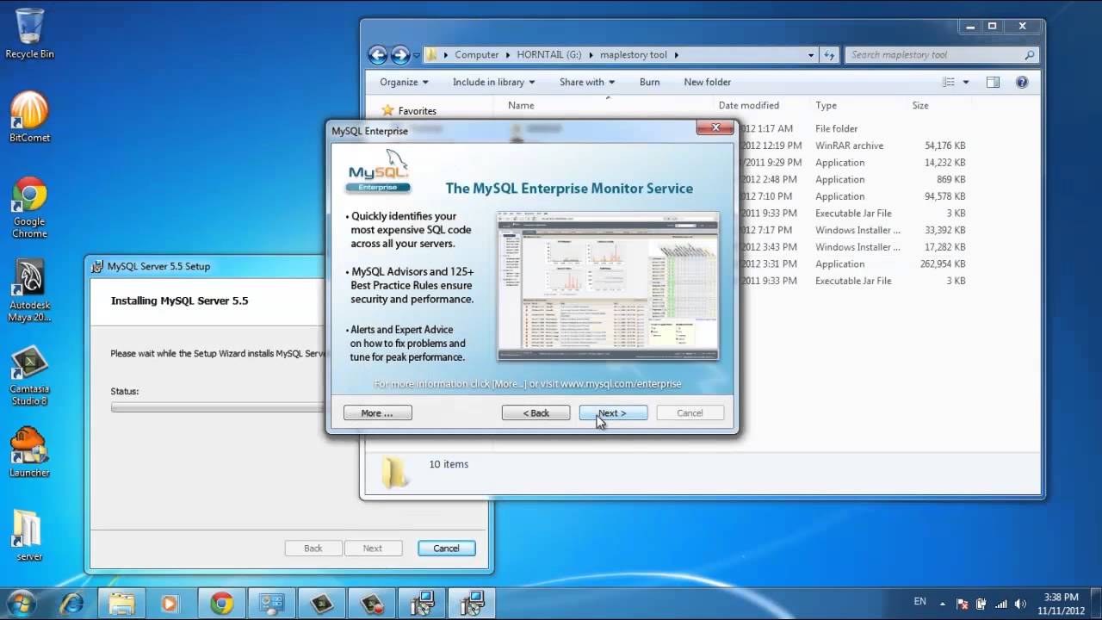This screenshot has height=620, width=1102.
Task: Refresh the maplestory tool folder view
Action: [x=829, y=55]
